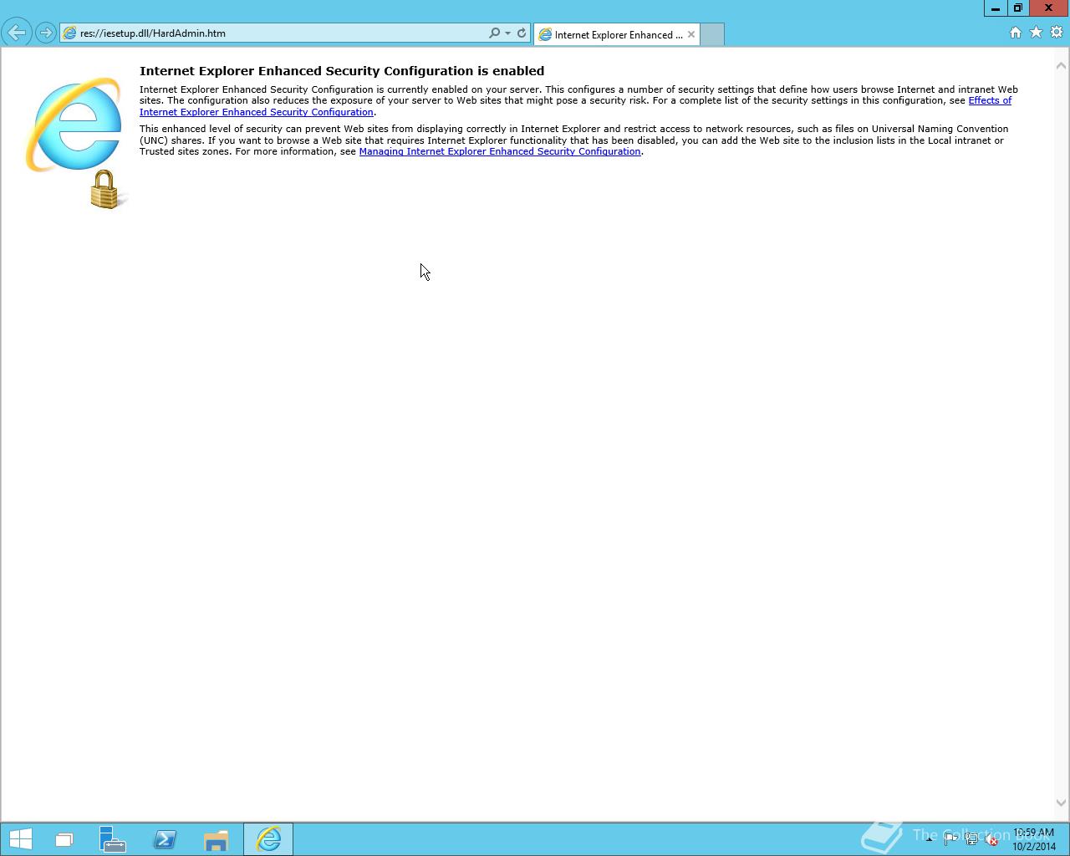1070x856 pixels.
Task: Open File Explorer from the taskbar
Action: click(x=217, y=839)
